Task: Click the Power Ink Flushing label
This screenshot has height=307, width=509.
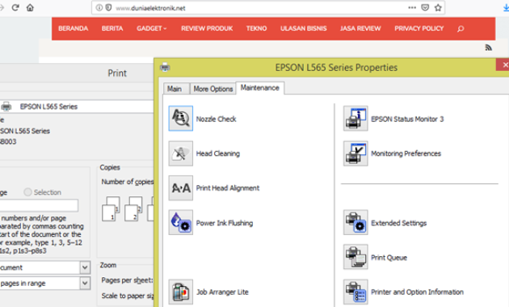Action: coord(225,223)
